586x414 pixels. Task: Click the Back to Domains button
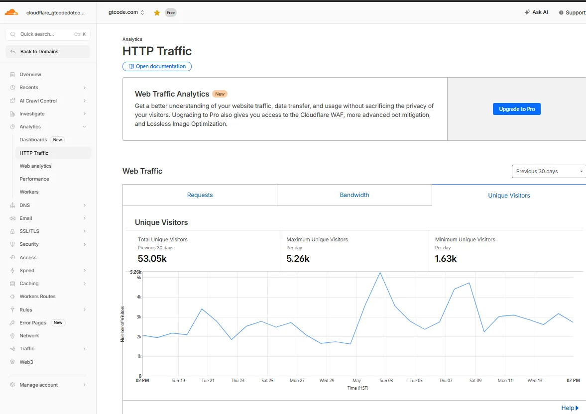48,52
